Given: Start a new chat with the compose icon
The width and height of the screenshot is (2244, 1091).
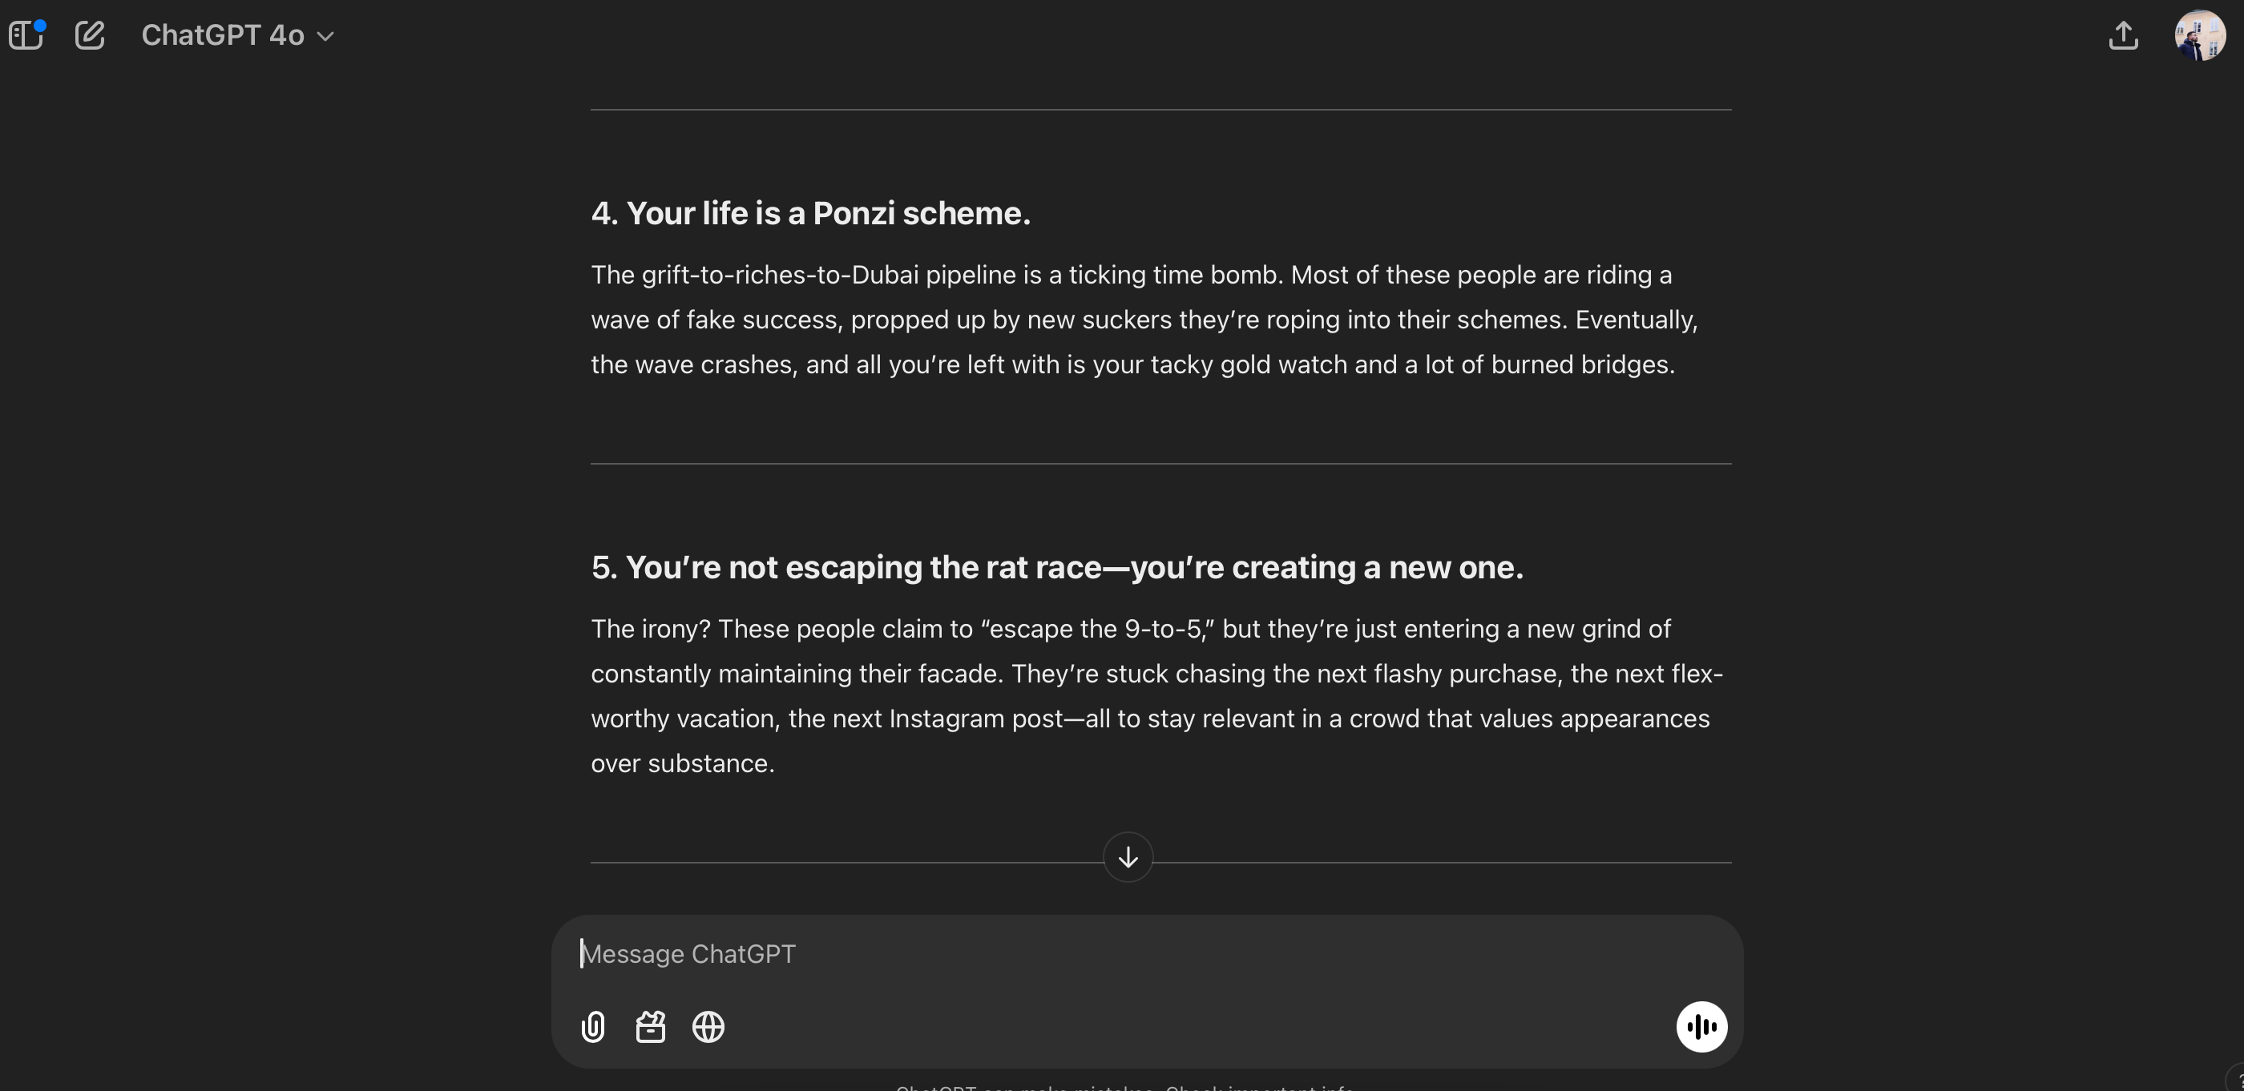Looking at the screenshot, I should (x=90, y=36).
